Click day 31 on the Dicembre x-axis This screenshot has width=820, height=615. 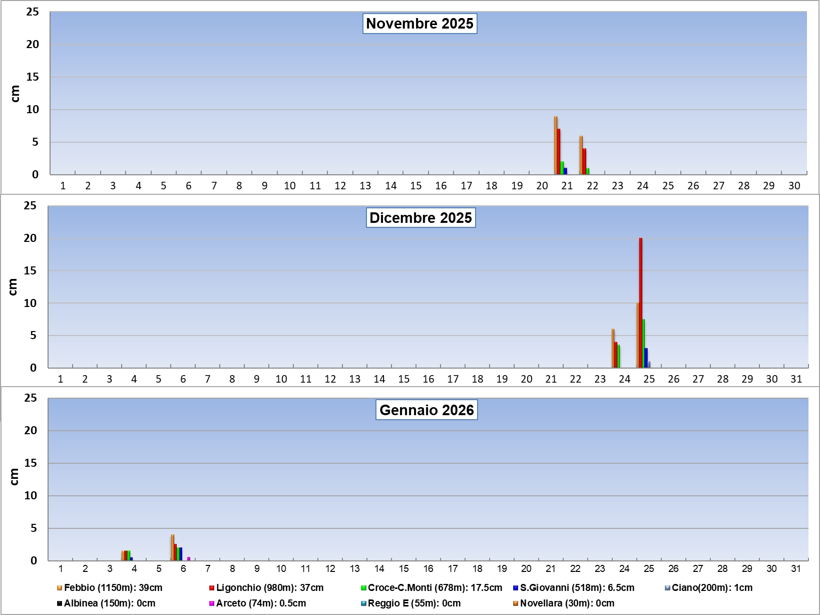796,379
